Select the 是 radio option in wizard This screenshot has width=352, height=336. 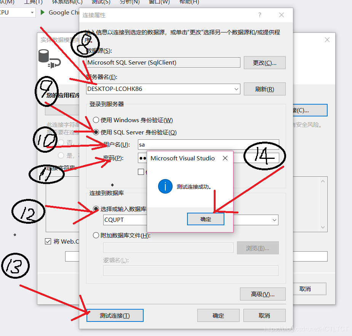pos(61,155)
